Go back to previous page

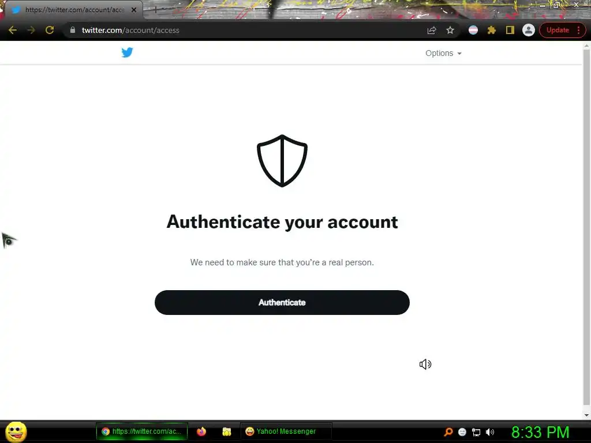pyautogui.click(x=13, y=30)
